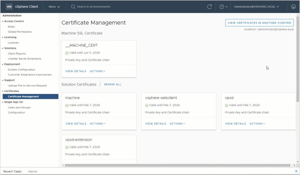This screenshot has height=175, width=300.
Task: Select Users and Groups in the sidebar
Action: 19,107
